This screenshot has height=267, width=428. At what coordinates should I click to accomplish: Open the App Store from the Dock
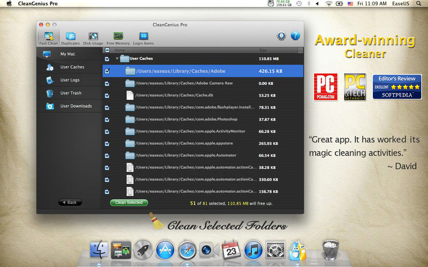165,249
